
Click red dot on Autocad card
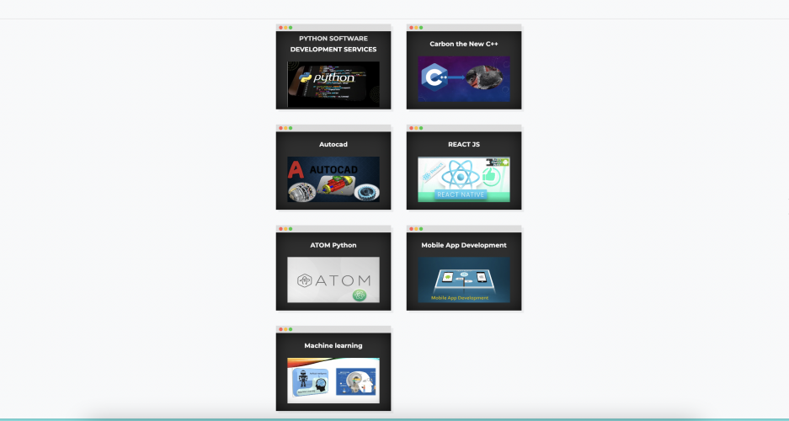[280, 128]
